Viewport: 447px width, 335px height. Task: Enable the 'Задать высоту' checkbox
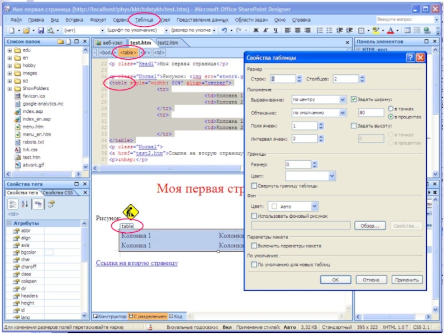(354, 126)
